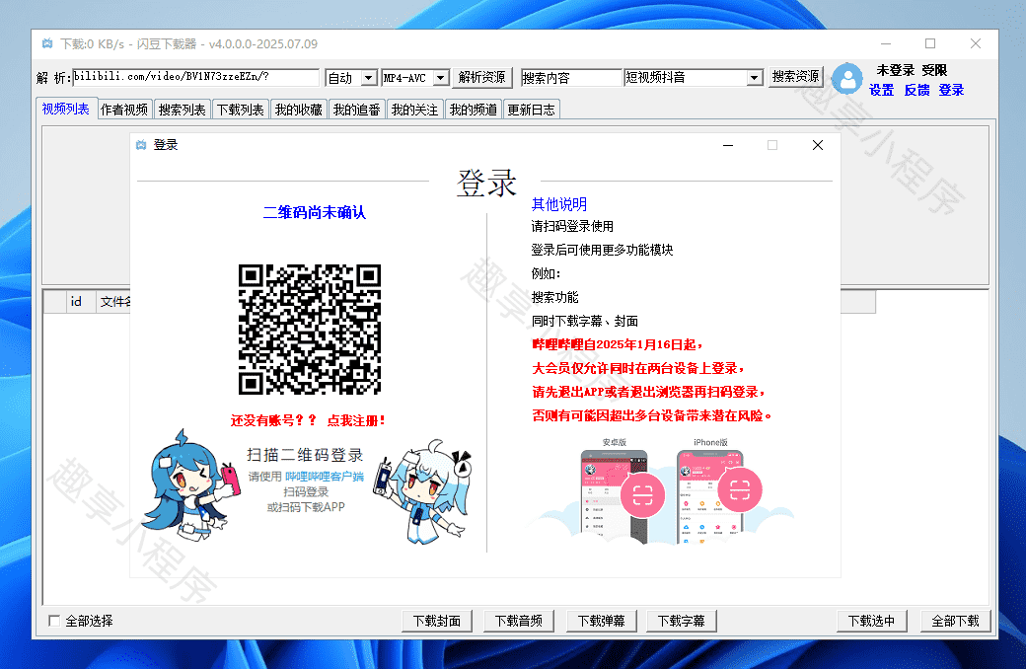Click the user avatar icon
The width and height of the screenshot is (1026, 669).
pos(846,79)
